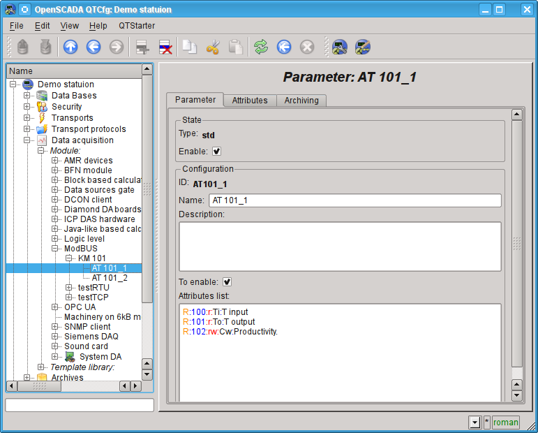
Task: Click the Delete item red X icon
Action: [165, 47]
